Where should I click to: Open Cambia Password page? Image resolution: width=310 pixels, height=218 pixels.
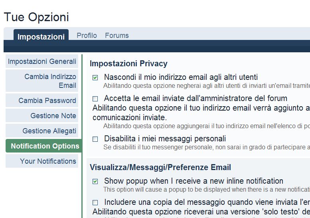[x=42, y=101]
